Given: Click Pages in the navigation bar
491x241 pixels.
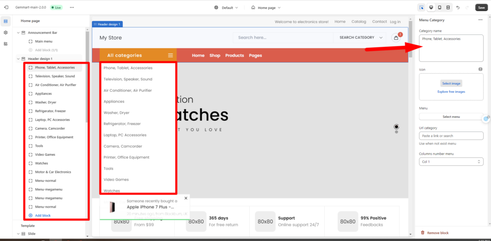Looking at the screenshot, I should click(x=256, y=55).
